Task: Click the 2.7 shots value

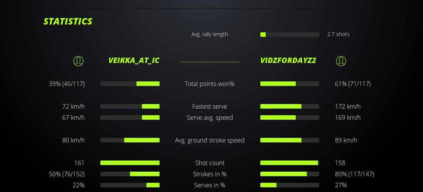Action: click(x=338, y=34)
